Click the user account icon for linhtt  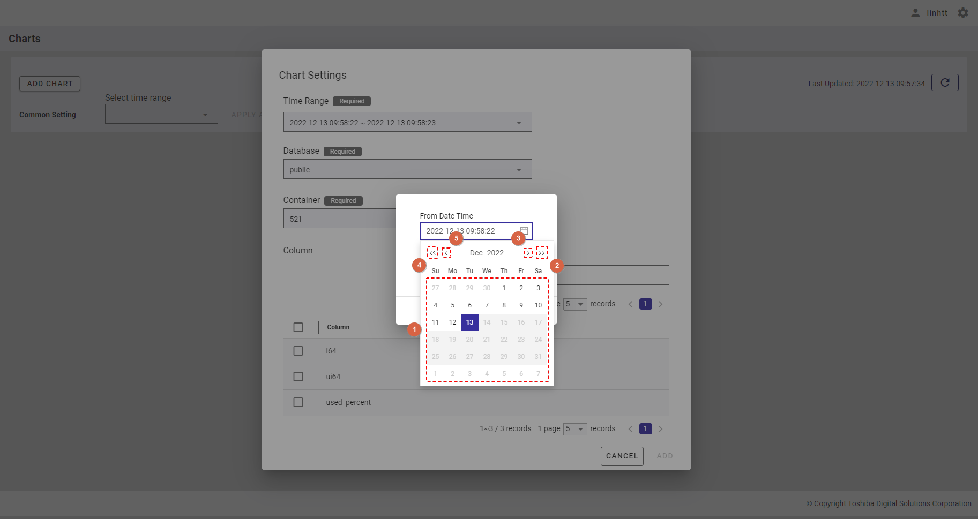(x=915, y=13)
